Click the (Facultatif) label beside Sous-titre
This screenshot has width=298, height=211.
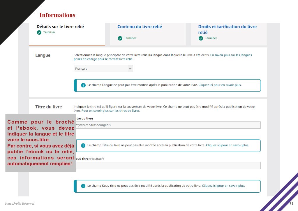[x=96, y=159]
